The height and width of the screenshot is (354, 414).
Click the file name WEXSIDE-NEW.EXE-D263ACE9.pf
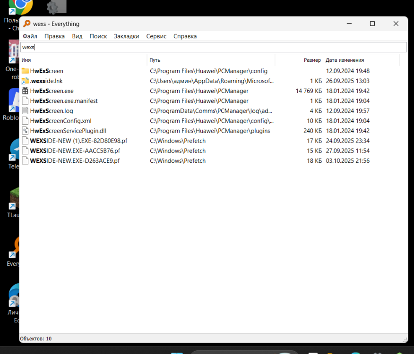coord(75,160)
